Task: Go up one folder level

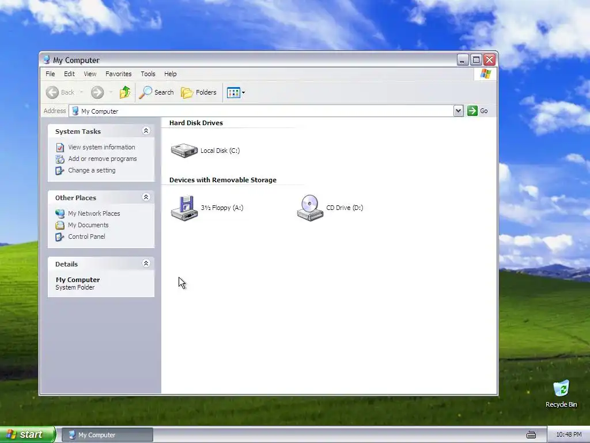Action: click(125, 92)
